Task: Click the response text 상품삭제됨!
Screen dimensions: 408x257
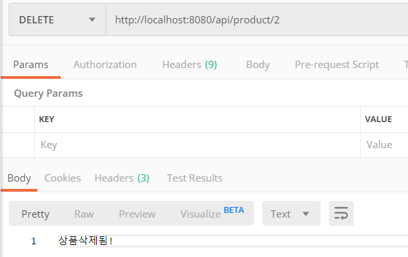Action: 85,240
